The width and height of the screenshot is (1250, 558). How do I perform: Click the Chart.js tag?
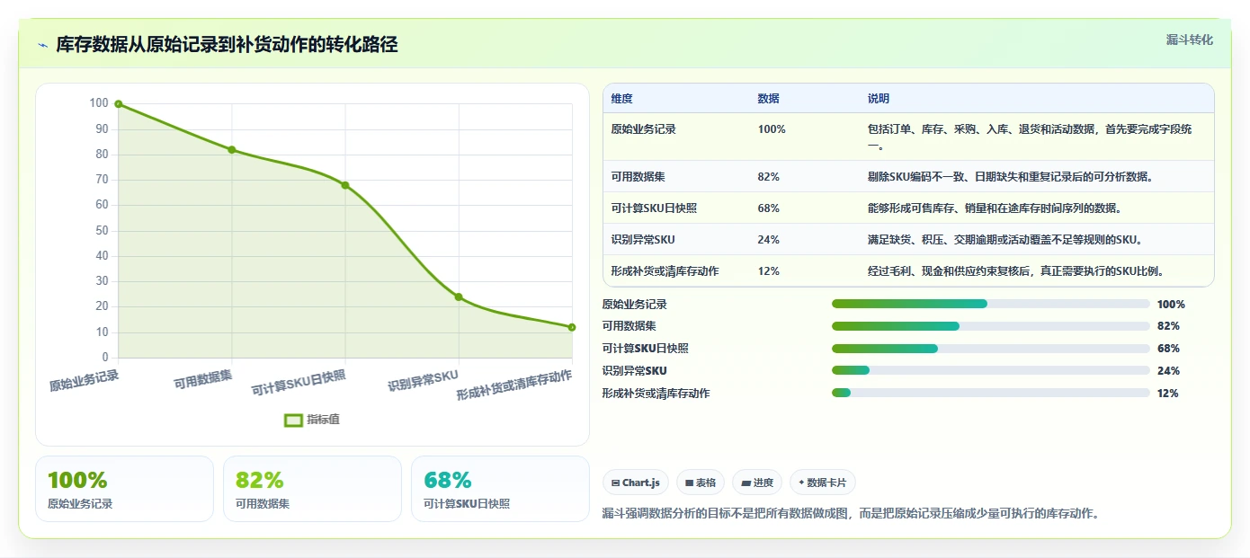(636, 483)
